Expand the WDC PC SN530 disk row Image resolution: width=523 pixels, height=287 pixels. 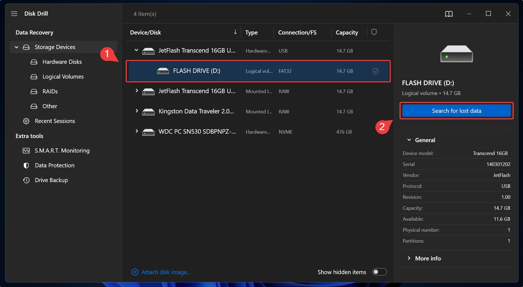pos(136,131)
